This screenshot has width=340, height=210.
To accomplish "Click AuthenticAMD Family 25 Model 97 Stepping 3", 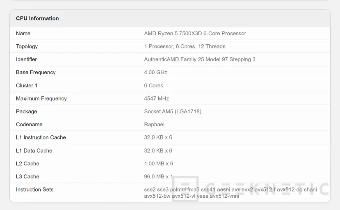I will (x=200, y=59).
